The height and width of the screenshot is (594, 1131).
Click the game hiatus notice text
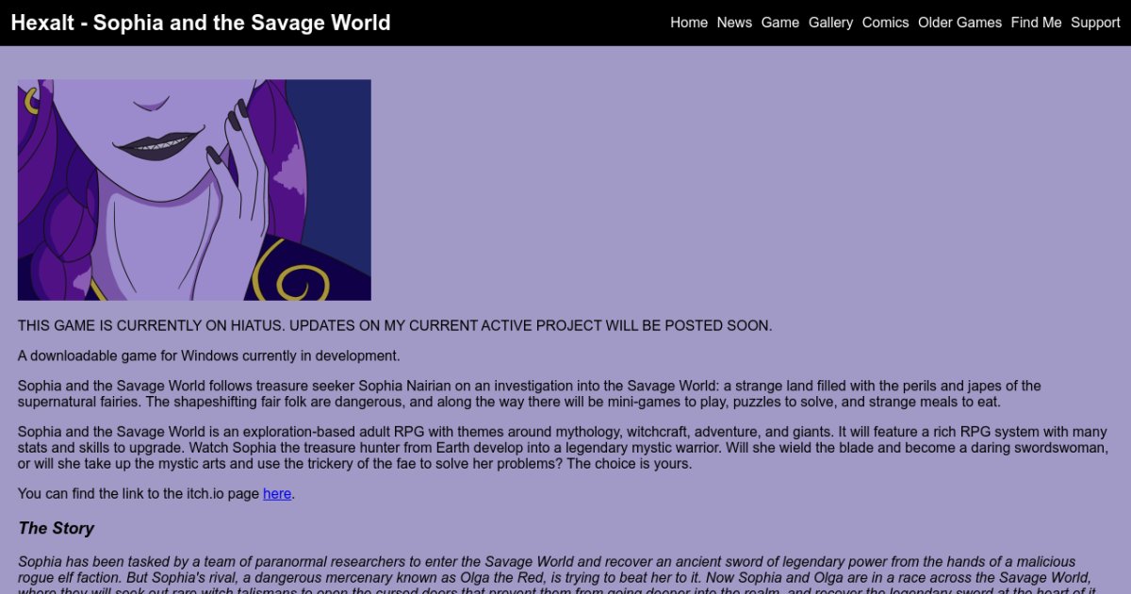pos(394,326)
